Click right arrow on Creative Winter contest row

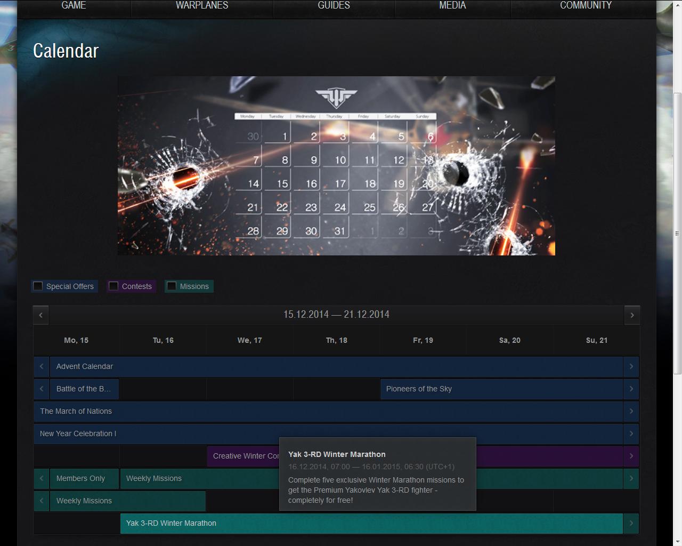[631, 456]
